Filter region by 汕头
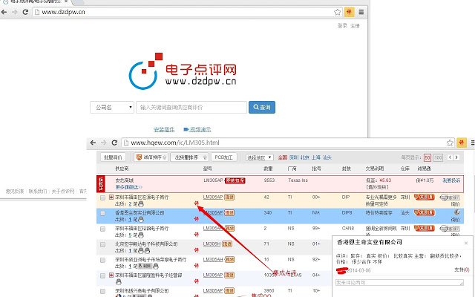The width and height of the screenshot is (475, 297). [x=327, y=157]
